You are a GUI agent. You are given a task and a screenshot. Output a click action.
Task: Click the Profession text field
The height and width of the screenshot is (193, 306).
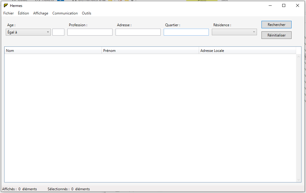click(90, 32)
